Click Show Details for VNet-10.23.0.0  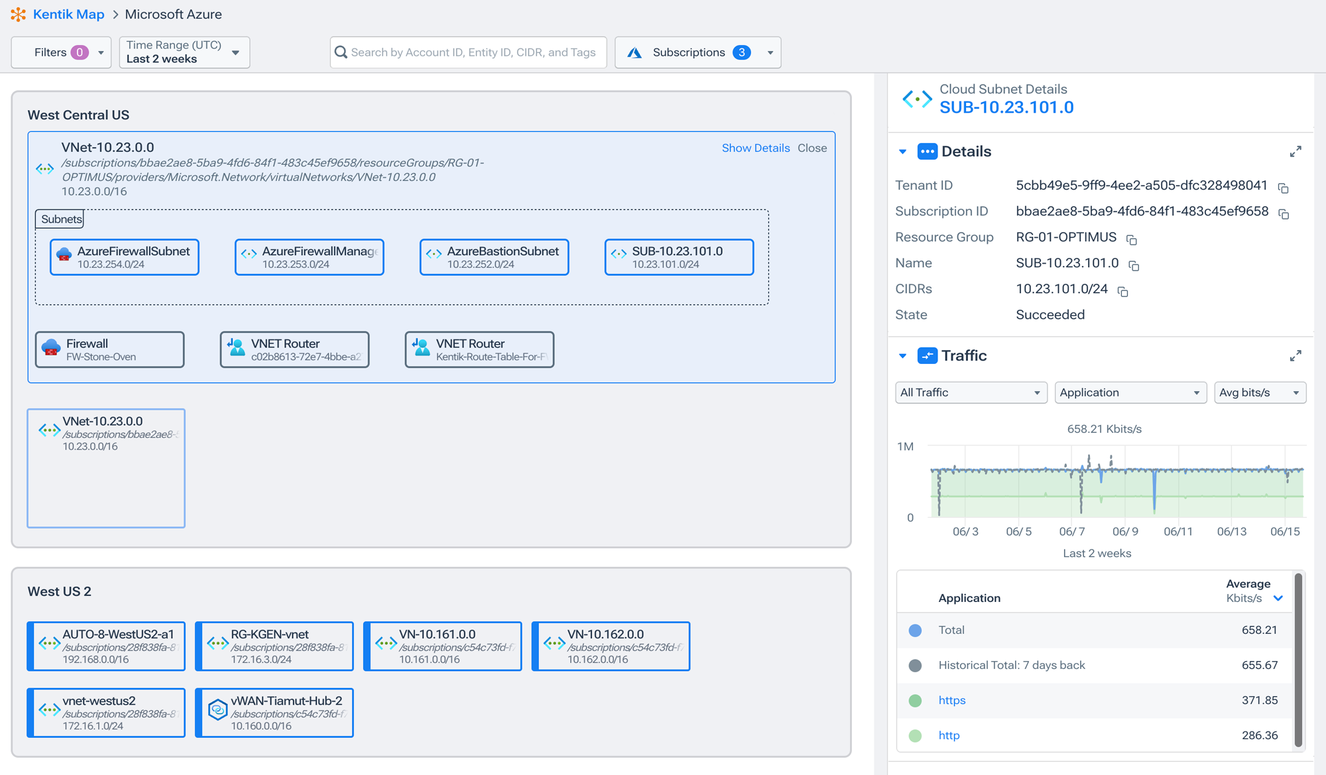click(756, 148)
